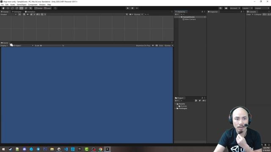271x152 pixels.
Task: Open the Account dropdown
Action: point(235,8)
